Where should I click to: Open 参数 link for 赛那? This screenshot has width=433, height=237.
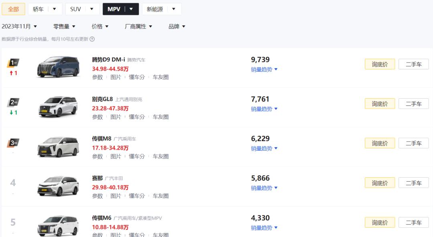point(97,196)
